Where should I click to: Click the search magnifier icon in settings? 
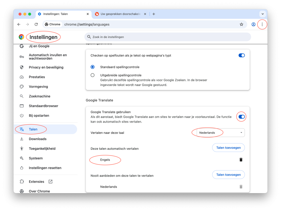tap(89, 37)
